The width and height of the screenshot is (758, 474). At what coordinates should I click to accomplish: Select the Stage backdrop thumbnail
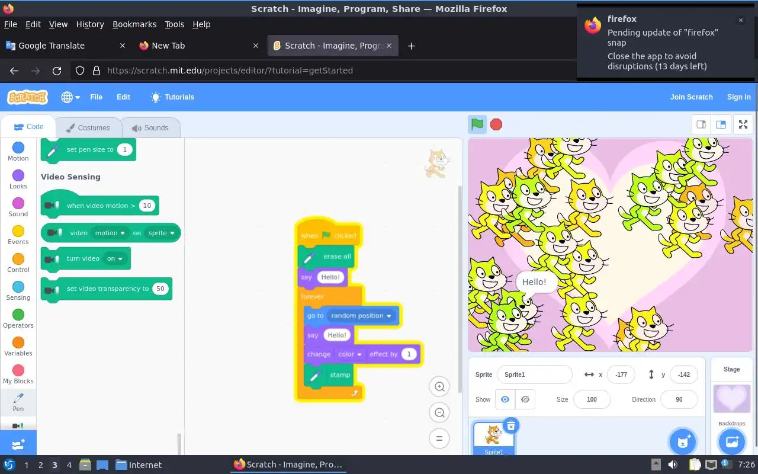click(731, 398)
